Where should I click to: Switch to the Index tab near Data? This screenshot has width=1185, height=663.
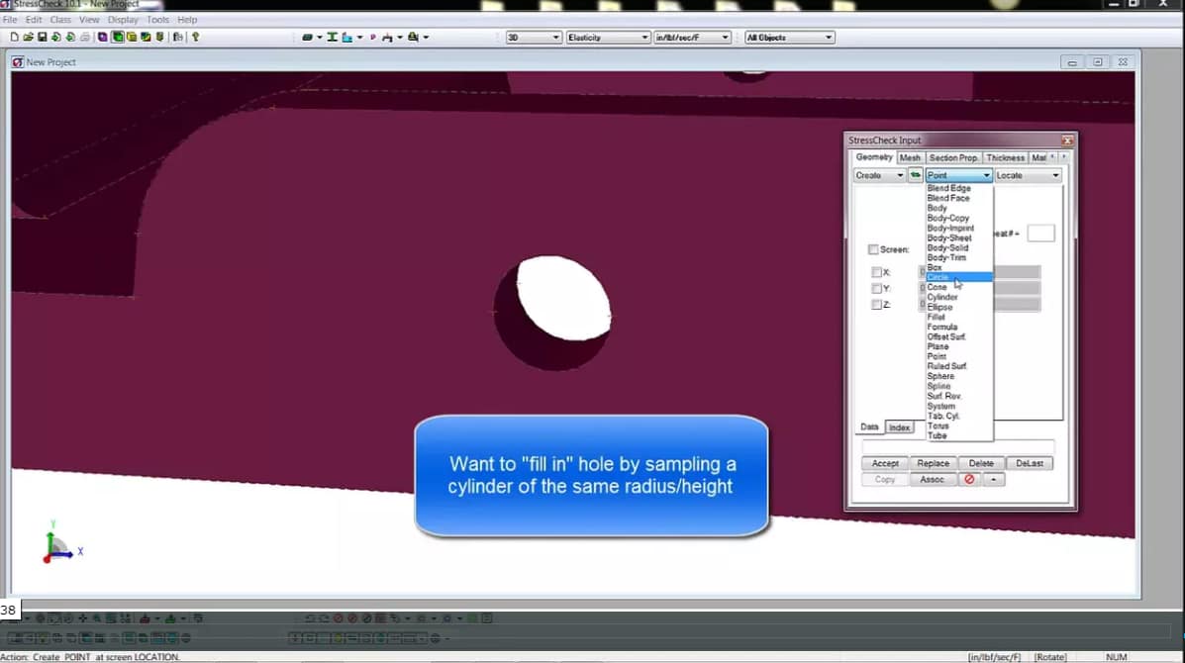pos(899,426)
